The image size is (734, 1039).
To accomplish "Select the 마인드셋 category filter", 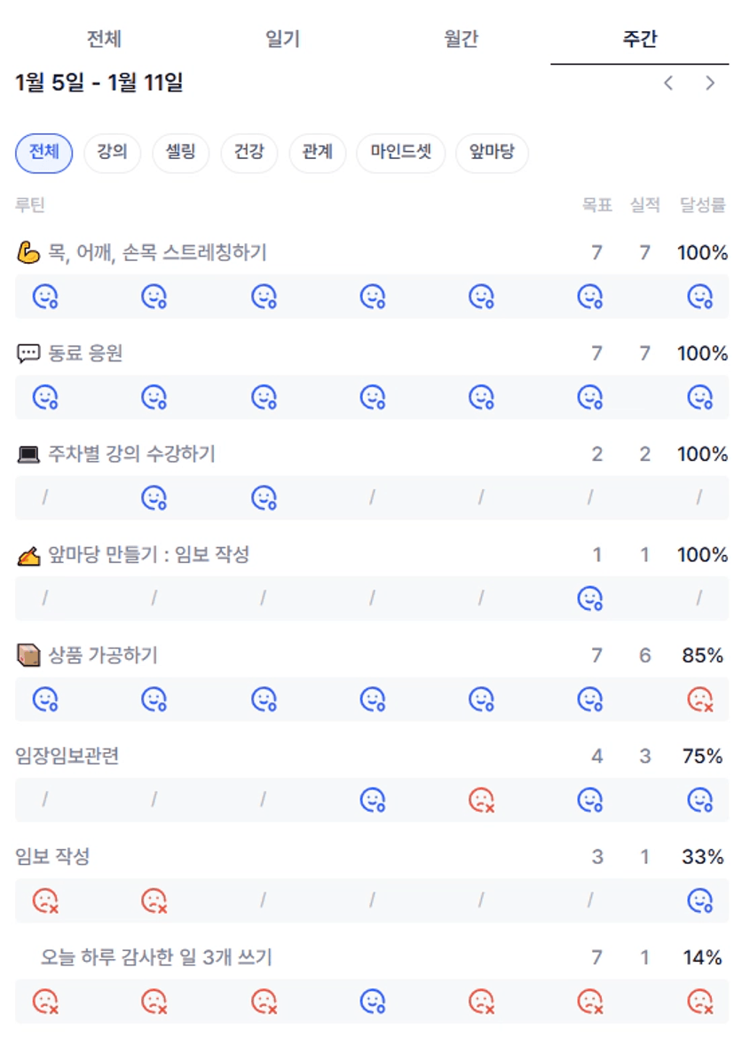I will click(400, 152).
